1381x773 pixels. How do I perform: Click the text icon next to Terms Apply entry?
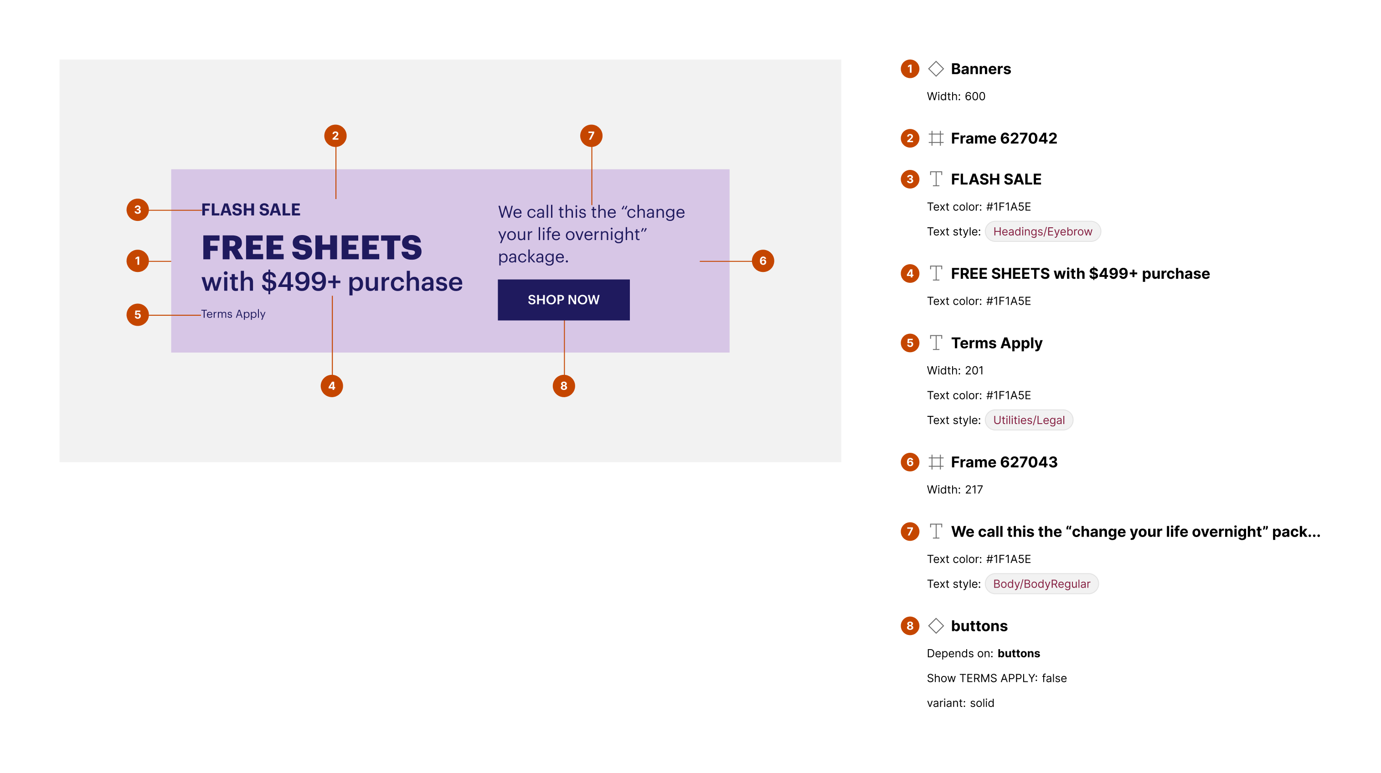click(936, 343)
